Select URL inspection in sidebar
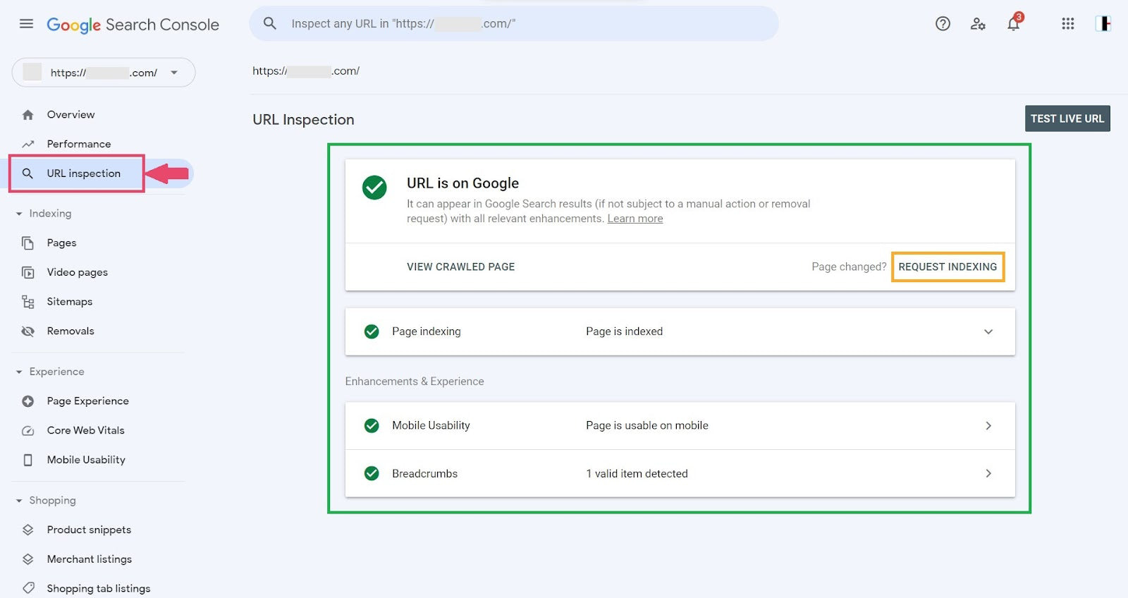1128x598 pixels. (x=84, y=173)
